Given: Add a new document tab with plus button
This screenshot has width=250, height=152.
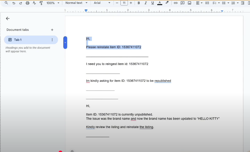Looking at the screenshot, I should point(52,30).
